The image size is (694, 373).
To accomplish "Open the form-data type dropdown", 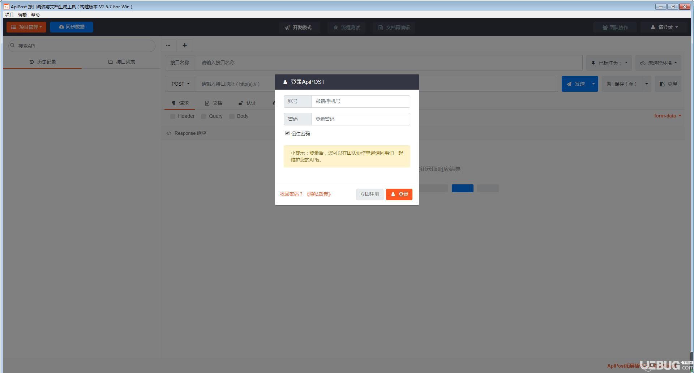I will point(668,116).
